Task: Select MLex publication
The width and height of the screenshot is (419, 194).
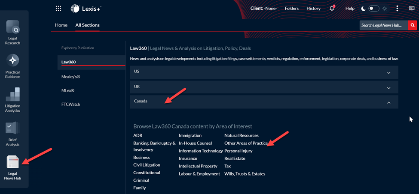Action: 68,90
